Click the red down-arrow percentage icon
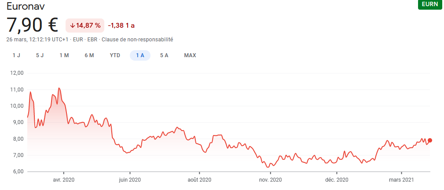Screen dimensions: 444x190 [x=73, y=26]
